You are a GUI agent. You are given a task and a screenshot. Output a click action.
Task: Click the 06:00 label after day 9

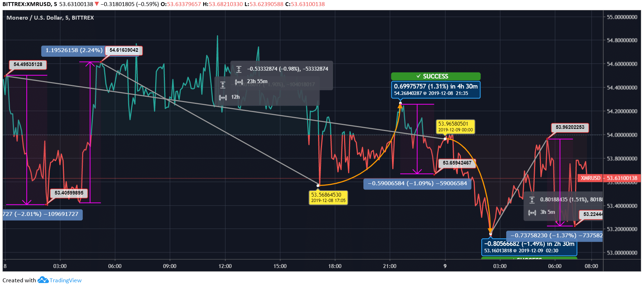[x=555, y=266]
